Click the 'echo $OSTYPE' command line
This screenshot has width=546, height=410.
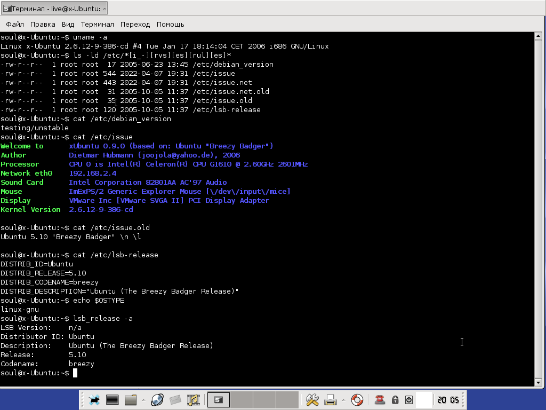62,300
